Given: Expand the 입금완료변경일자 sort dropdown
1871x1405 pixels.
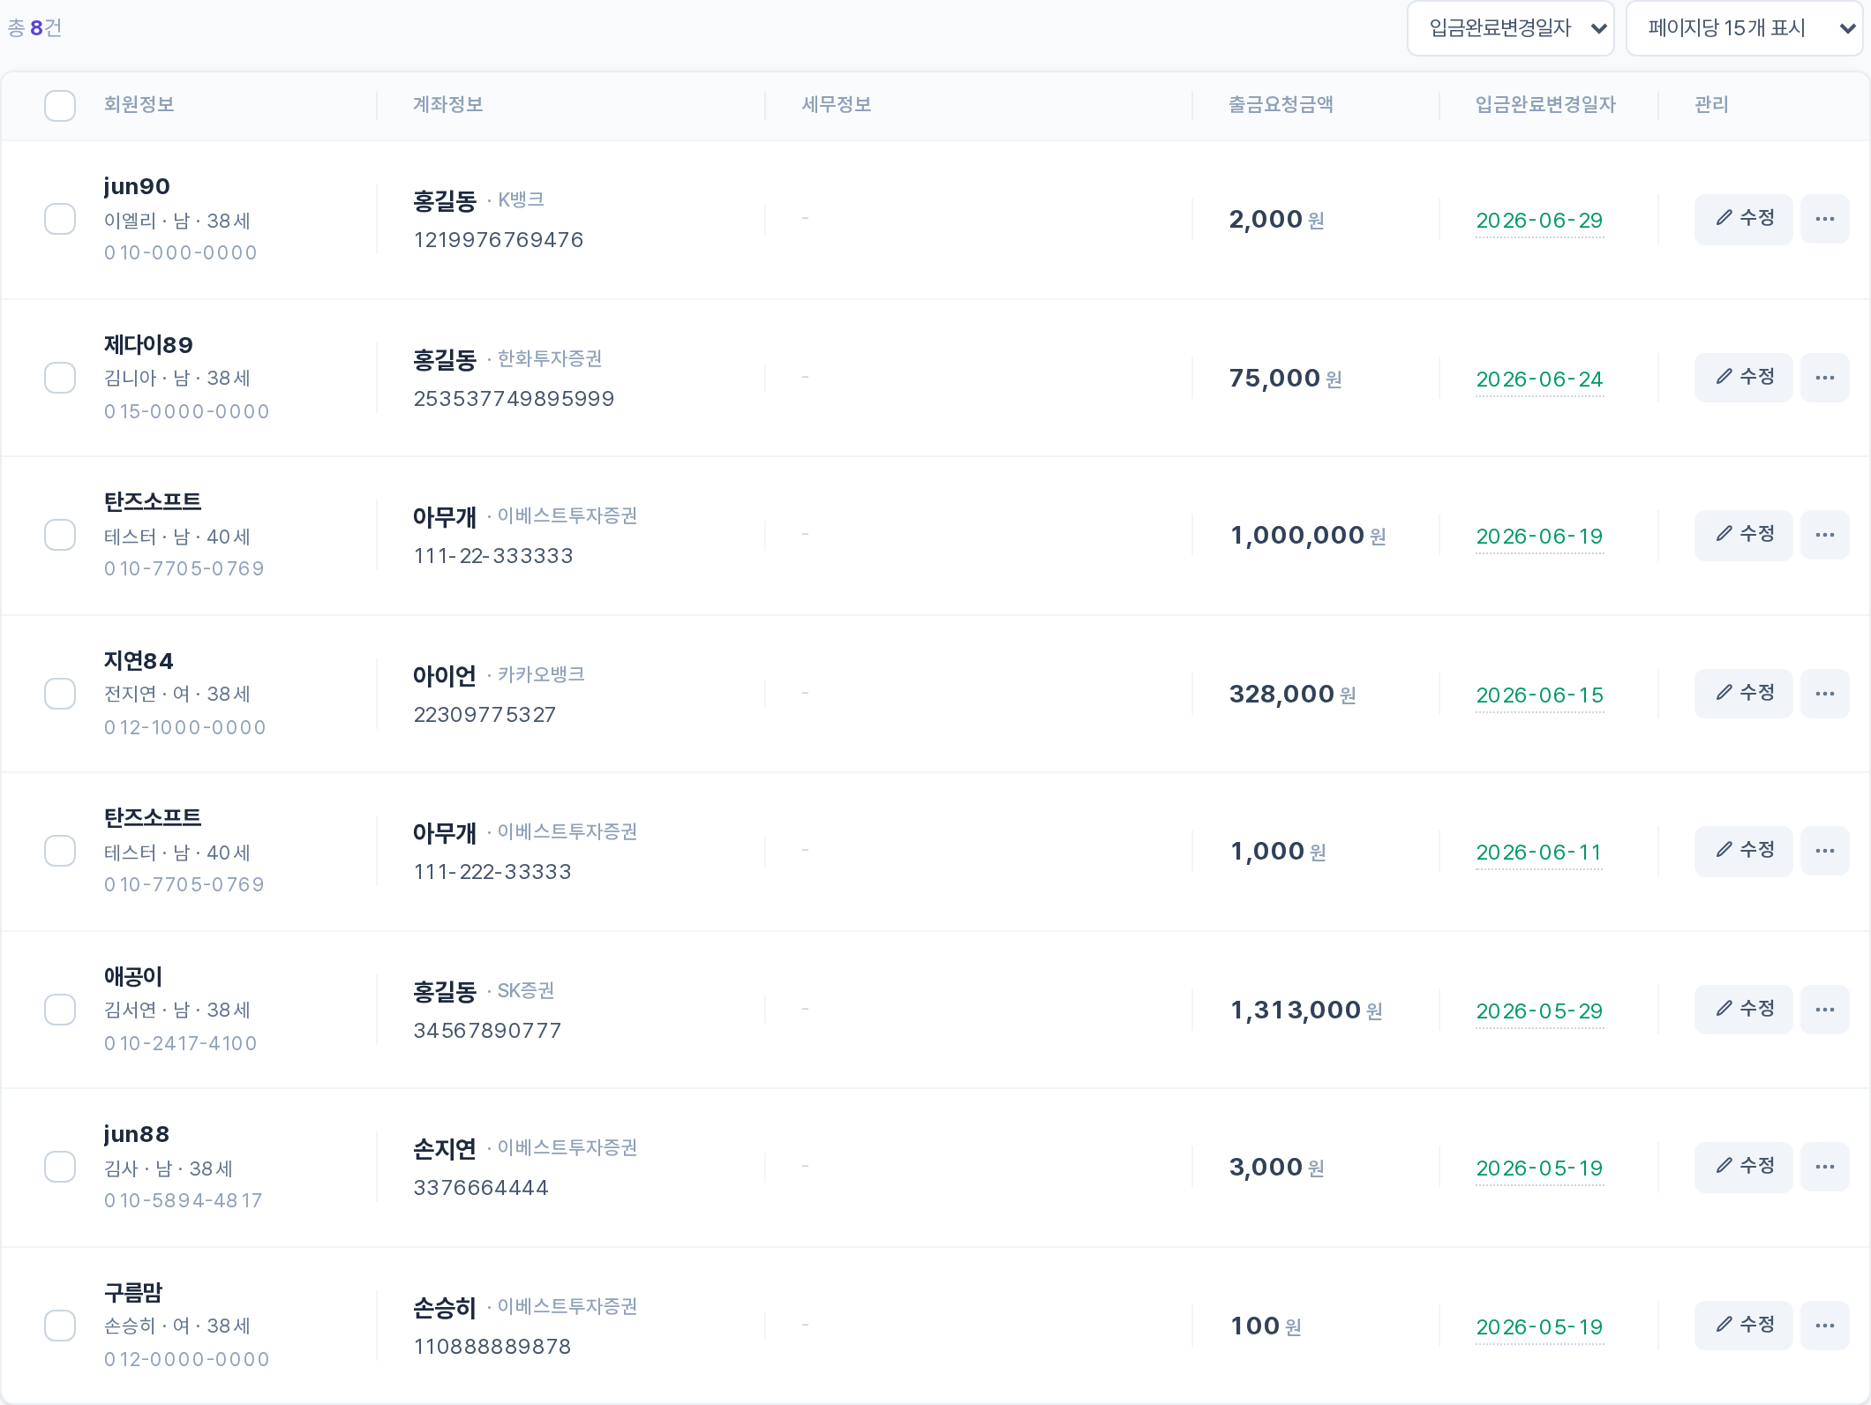Looking at the screenshot, I should 1511,28.
